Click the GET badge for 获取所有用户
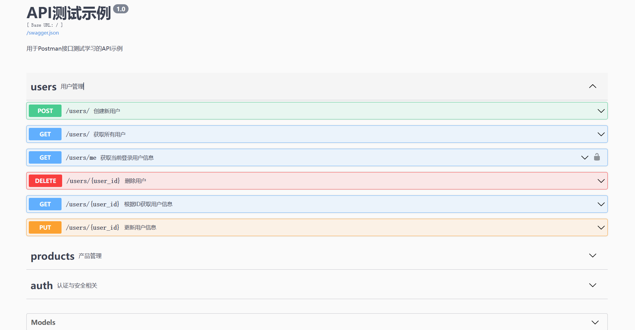This screenshot has height=330, width=635. coord(45,134)
